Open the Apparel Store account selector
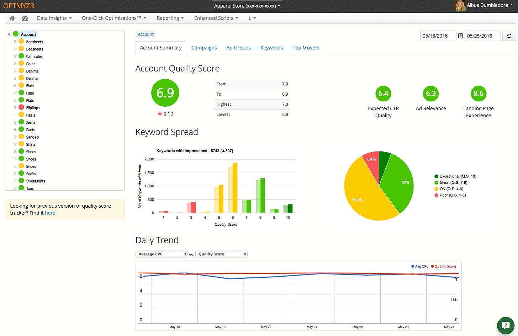518x336 pixels. pyautogui.click(x=247, y=6)
